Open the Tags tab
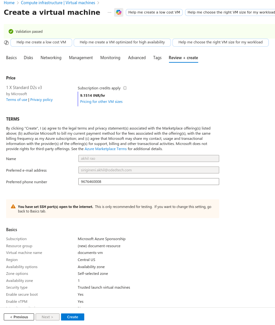The image size is (275, 325). [x=157, y=58]
